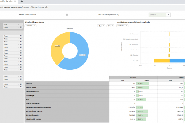Expand the chart settings dropdown arrow
This screenshot has width=185, height=123.
click(x=112, y=26)
